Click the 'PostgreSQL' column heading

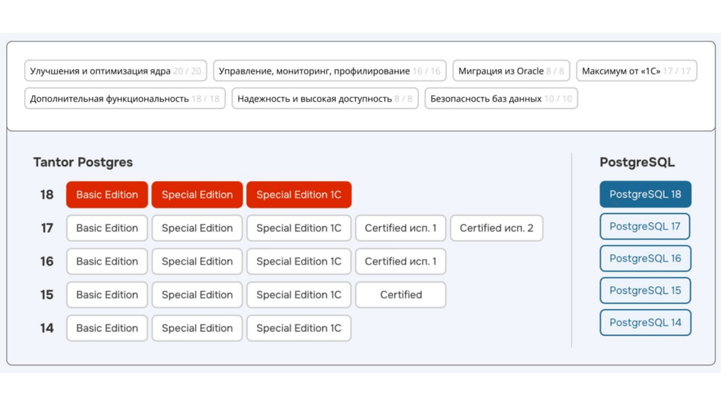[x=637, y=162]
